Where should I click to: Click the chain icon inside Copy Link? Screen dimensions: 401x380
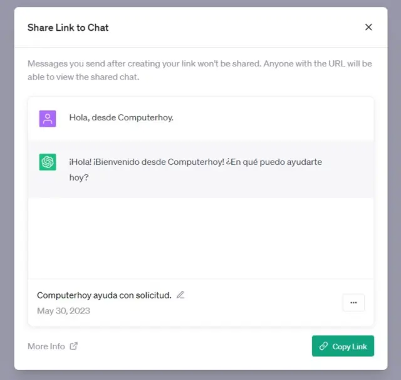click(x=323, y=346)
